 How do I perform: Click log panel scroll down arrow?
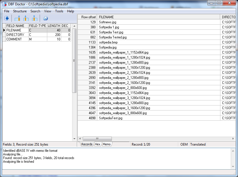coord(233,167)
